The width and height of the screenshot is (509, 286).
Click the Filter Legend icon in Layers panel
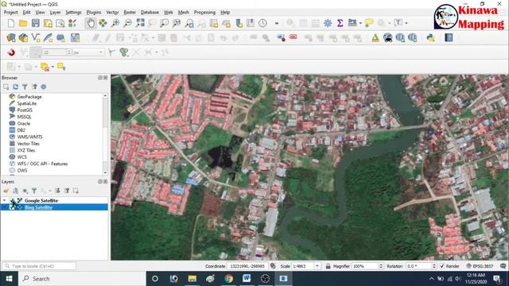[x=34, y=191]
